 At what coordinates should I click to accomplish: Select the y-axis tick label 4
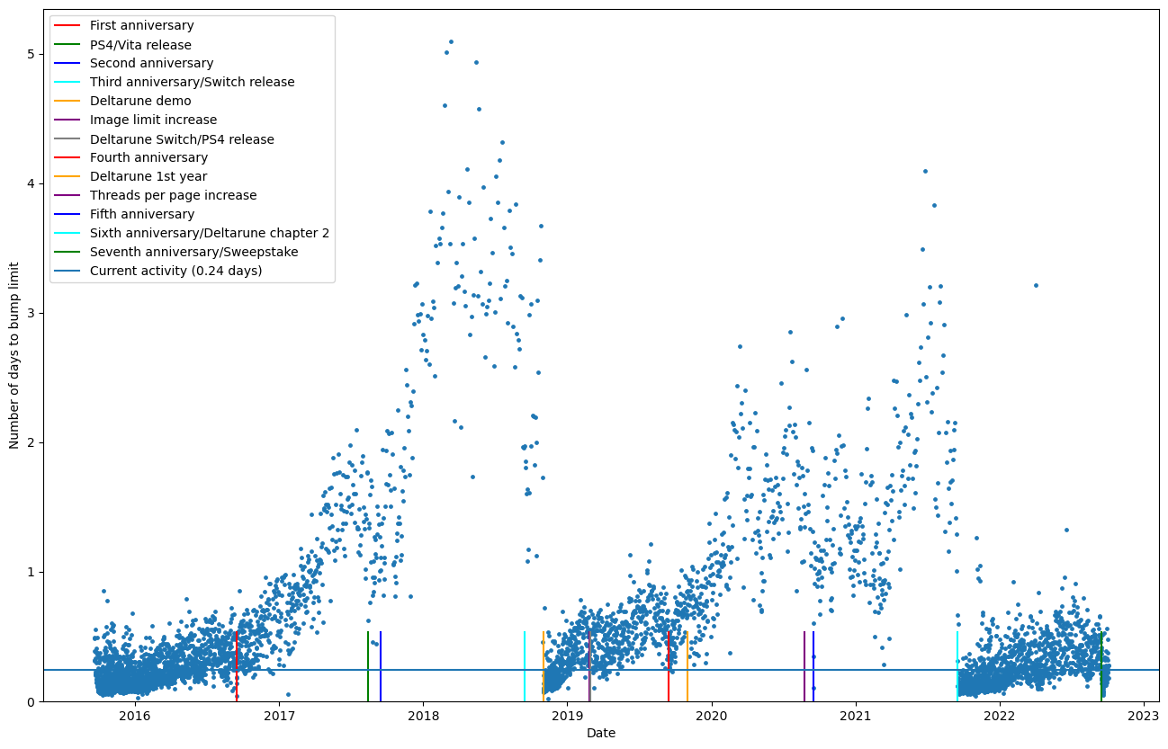pos(30,183)
